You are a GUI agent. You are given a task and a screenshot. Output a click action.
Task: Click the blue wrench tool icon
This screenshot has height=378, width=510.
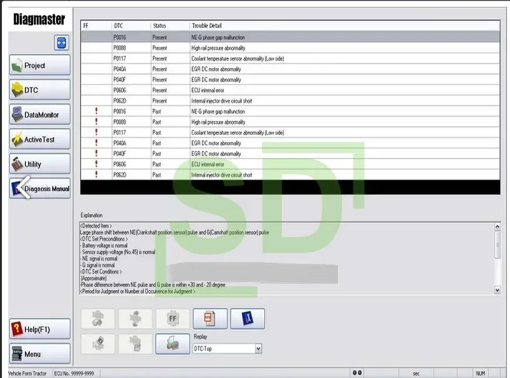(248, 318)
